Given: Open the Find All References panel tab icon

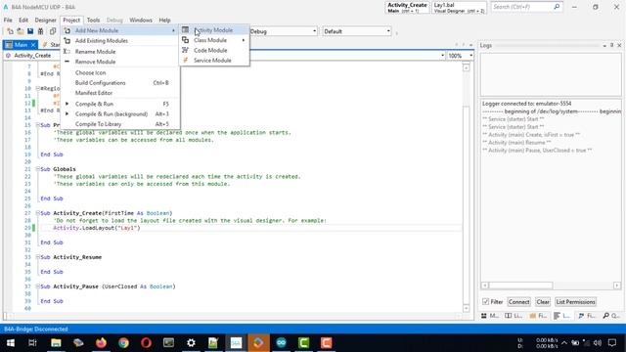Looking at the screenshot, I should click(x=581, y=316).
